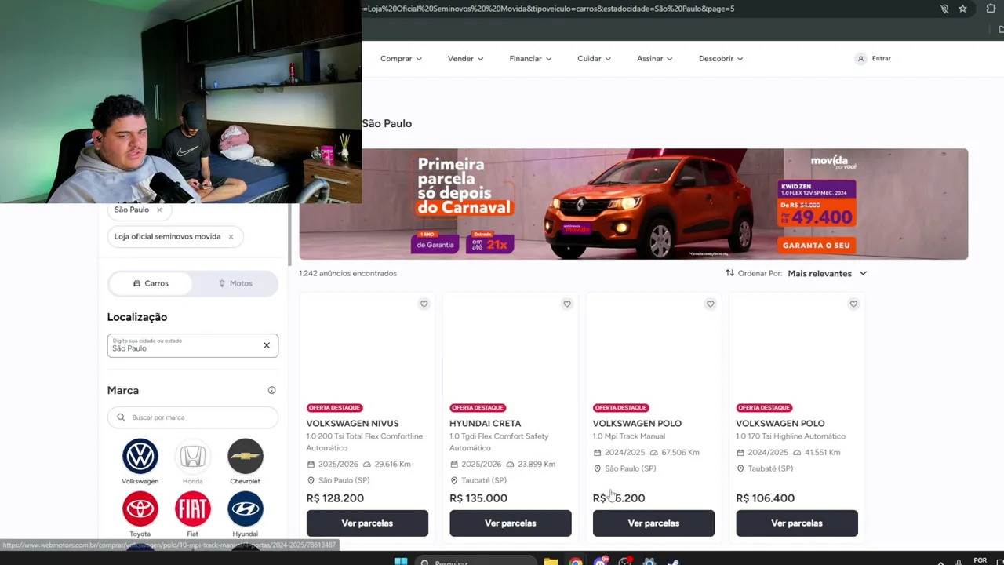The height and width of the screenshot is (565, 1004).
Task: Select the Honda brand logo
Action: (x=192, y=456)
